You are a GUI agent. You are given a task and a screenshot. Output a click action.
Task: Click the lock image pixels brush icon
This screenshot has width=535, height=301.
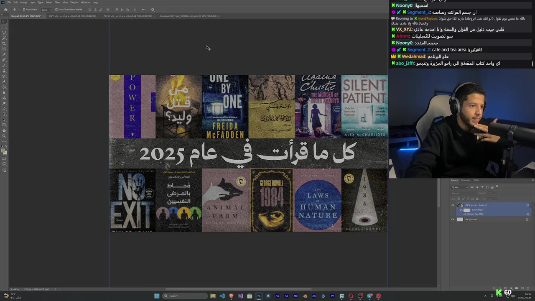click(464, 199)
